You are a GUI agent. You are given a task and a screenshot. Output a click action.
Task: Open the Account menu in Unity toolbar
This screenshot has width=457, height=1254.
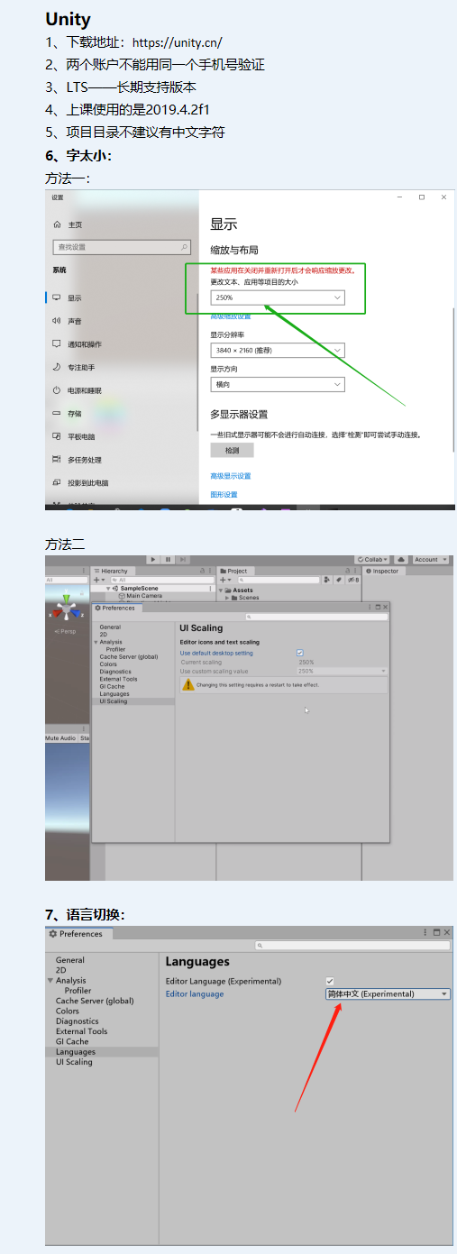[x=429, y=559]
